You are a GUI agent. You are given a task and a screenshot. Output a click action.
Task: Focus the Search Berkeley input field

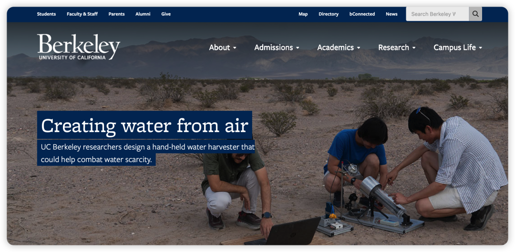437,14
